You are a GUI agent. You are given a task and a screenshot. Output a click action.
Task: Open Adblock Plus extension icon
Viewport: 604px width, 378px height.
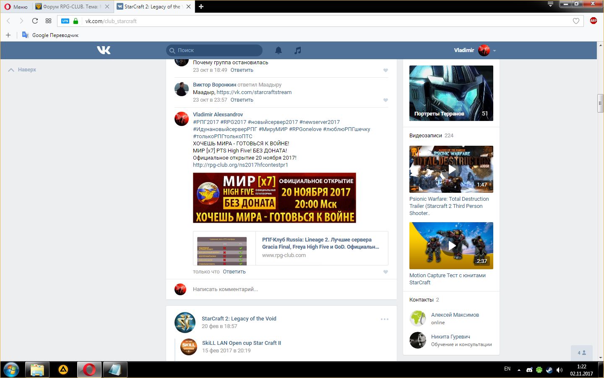click(594, 21)
